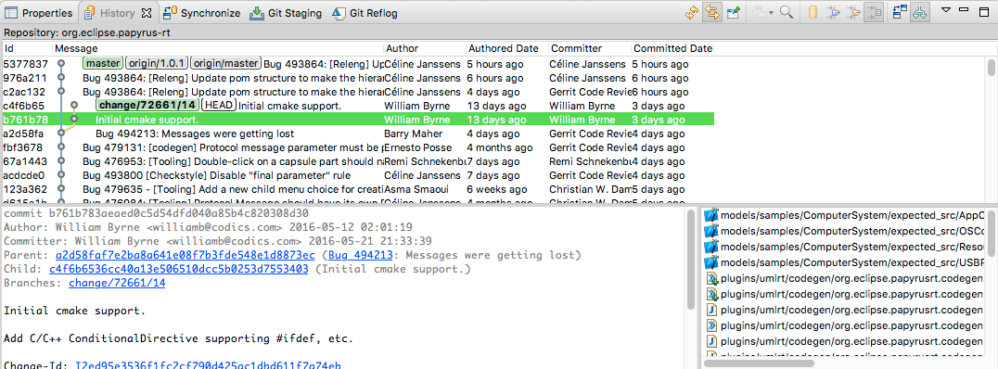Screen dimensions: 998x369
Task: Click commit graph node of b761b78 row
Action: [74, 119]
